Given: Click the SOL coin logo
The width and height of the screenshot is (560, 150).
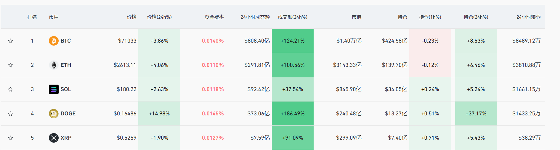Looking at the screenshot, I should pyautogui.click(x=54, y=89).
